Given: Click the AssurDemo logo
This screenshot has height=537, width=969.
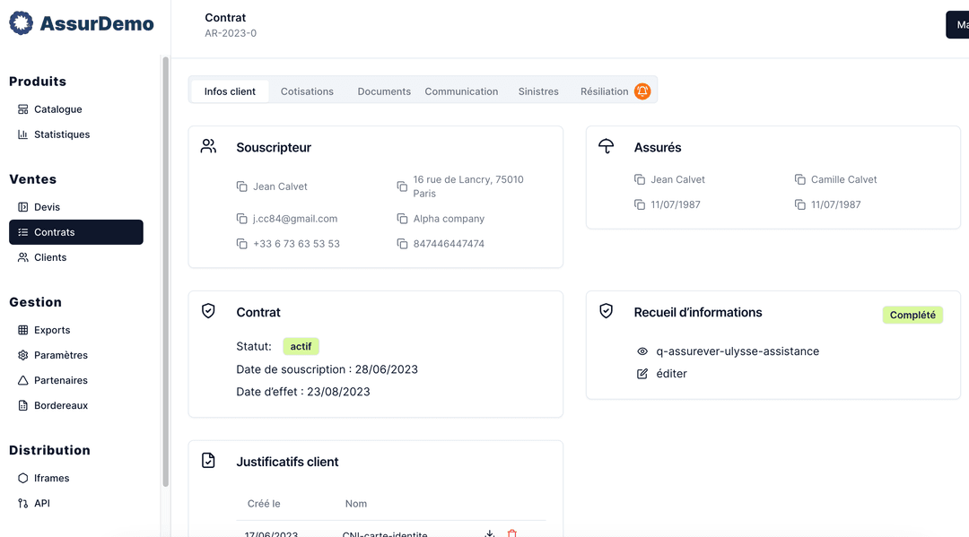Looking at the screenshot, I should pyautogui.click(x=82, y=24).
